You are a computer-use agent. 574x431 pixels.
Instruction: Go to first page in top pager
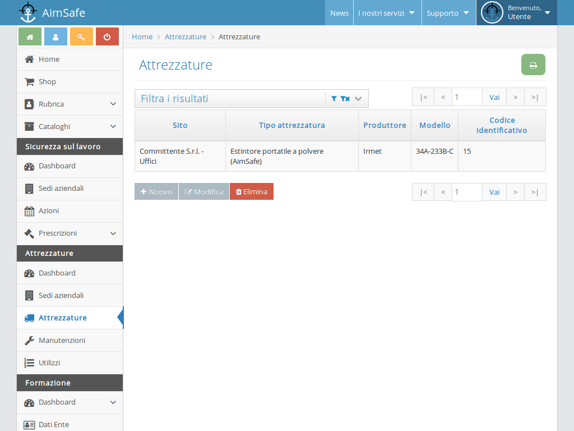pyautogui.click(x=424, y=97)
